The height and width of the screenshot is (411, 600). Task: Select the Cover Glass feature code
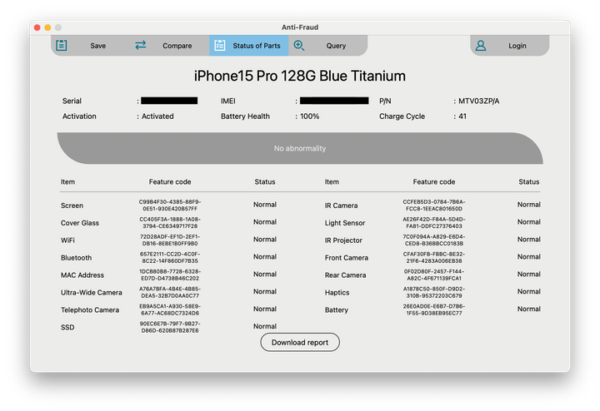(170, 223)
